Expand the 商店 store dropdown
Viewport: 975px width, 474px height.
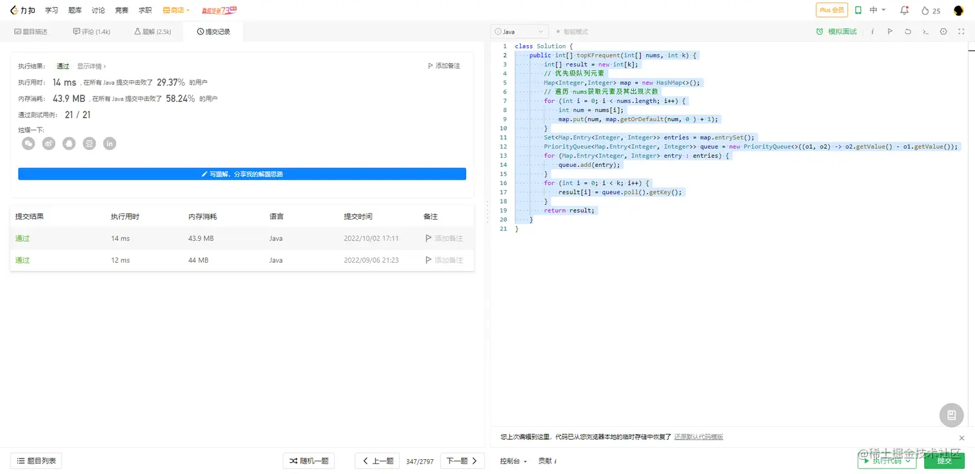[176, 10]
